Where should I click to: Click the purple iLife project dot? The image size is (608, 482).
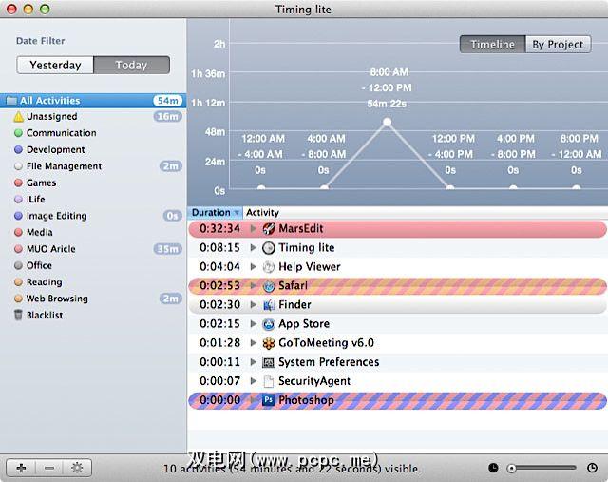click(x=18, y=199)
